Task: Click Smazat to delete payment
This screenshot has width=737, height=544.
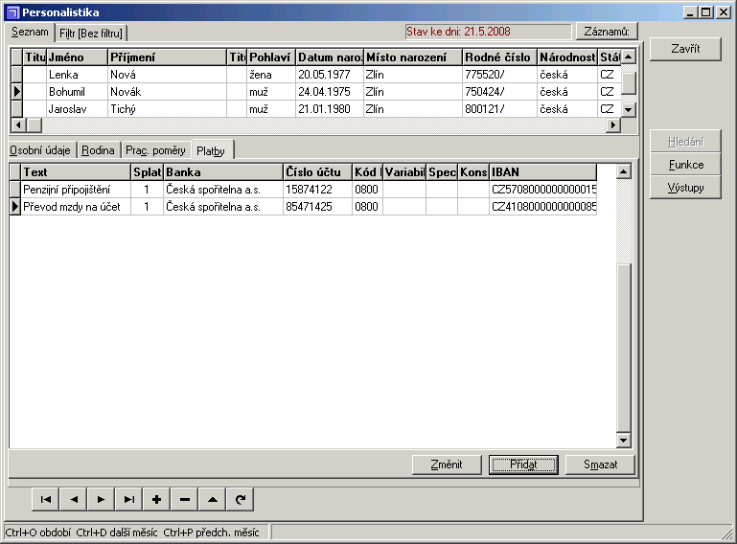Action: (x=600, y=465)
